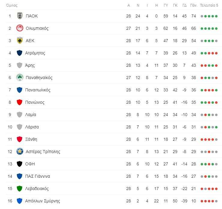Select the Πόν. points column header
222x209 pixels.
coord(193,5)
